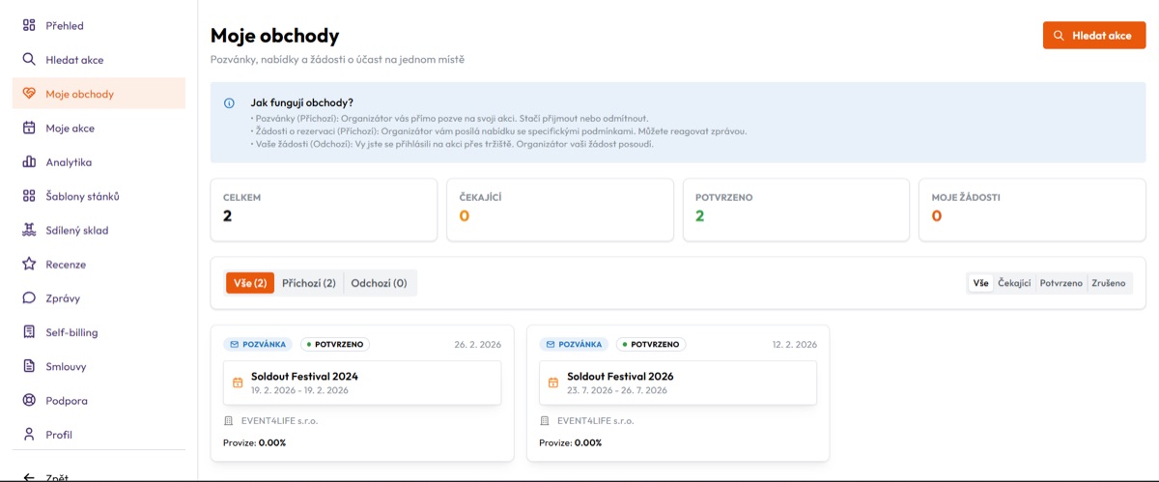Filter by Čekající status

click(1014, 283)
